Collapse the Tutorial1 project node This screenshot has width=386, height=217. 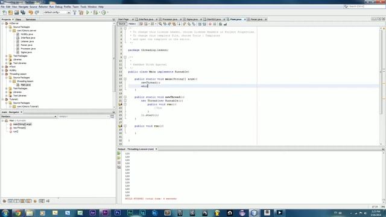click(x=3, y=99)
